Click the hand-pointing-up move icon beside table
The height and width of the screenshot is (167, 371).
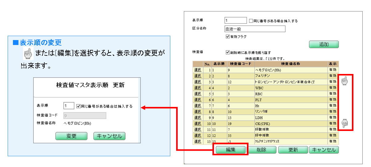click(345, 81)
